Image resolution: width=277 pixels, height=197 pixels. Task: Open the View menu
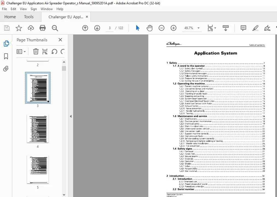[23, 9]
